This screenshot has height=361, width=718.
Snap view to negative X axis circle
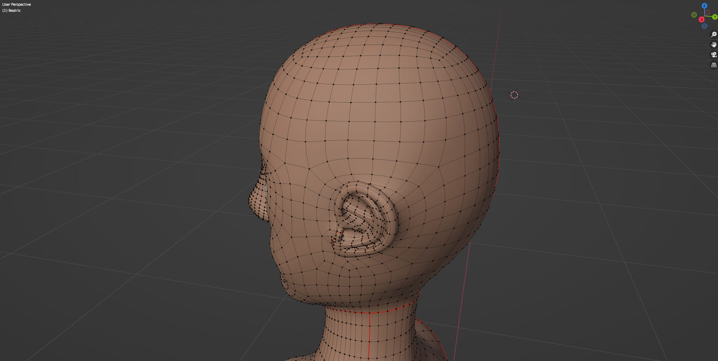point(708,12)
